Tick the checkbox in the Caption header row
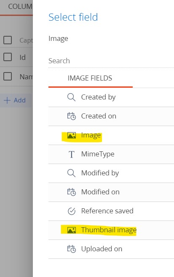Image resolution: width=174 pixels, height=277 pixels. point(8,40)
